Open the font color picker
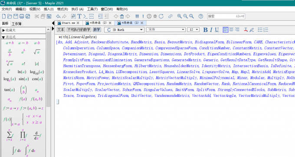The height and width of the screenshot is (157, 295). tap(246, 30)
